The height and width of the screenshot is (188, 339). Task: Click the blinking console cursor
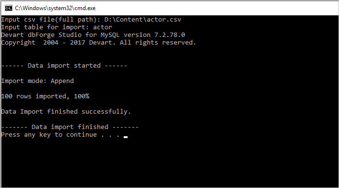pyautogui.click(x=126, y=137)
